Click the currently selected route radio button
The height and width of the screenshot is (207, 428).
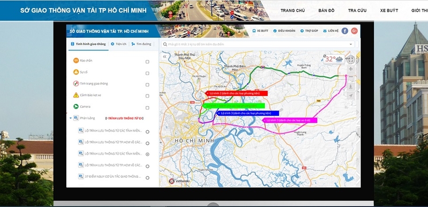[x=148, y=154]
